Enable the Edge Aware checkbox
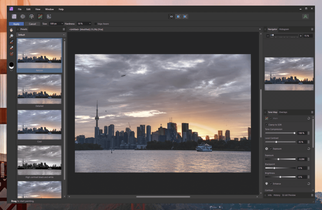The width and height of the screenshot is (322, 210). point(96,24)
